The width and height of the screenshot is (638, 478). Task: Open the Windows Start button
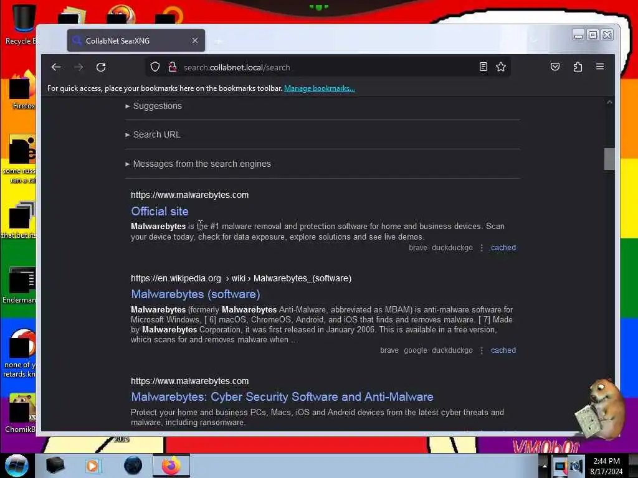(x=17, y=466)
